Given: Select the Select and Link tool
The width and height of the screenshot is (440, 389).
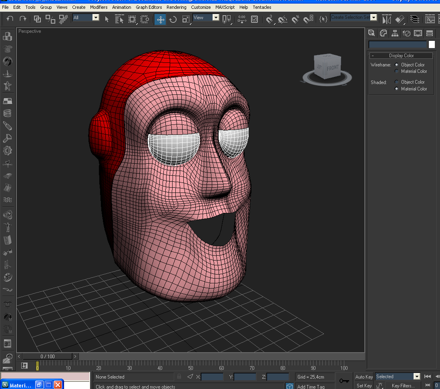Looking at the screenshot, I should (x=37, y=19).
